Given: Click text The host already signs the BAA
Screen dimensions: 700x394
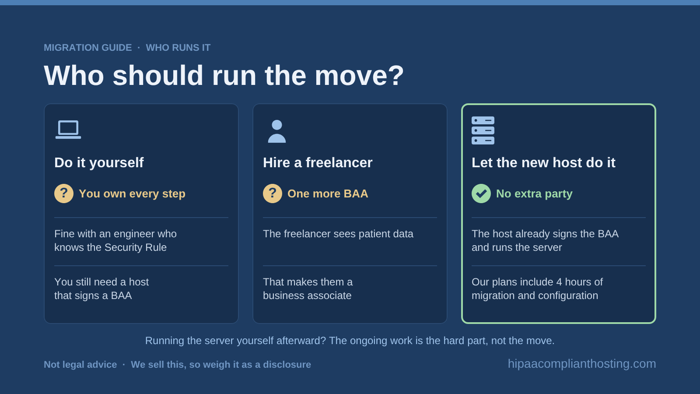Looking at the screenshot, I should point(545,241).
